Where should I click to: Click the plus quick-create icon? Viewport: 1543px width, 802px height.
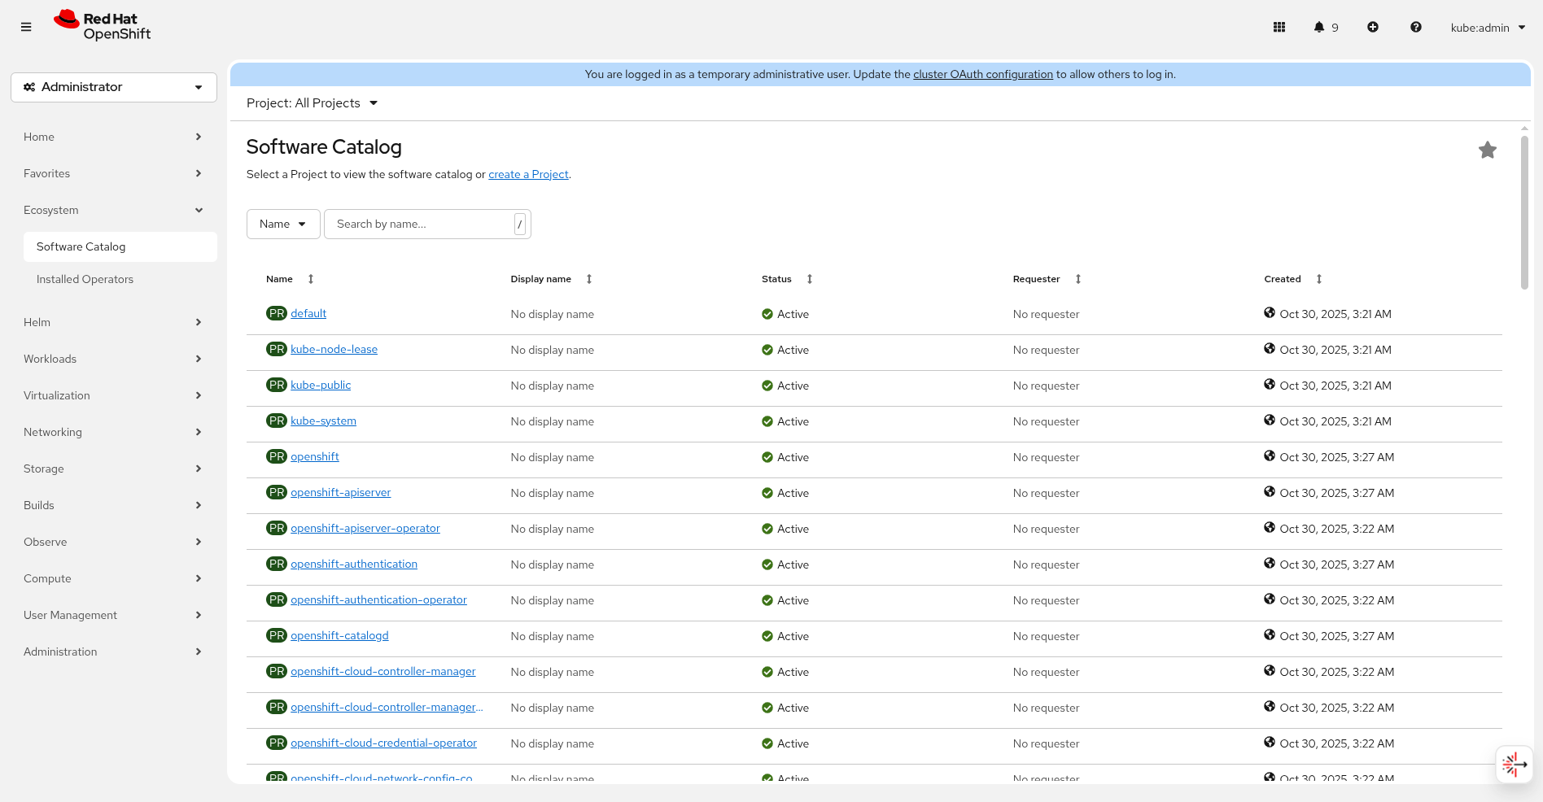pos(1373,27)
